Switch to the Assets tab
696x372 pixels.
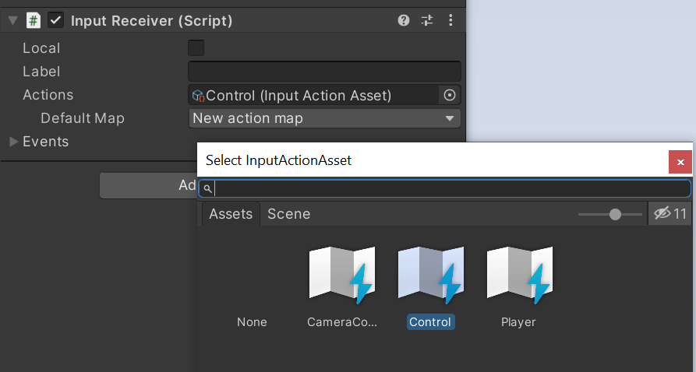(231, 214)
